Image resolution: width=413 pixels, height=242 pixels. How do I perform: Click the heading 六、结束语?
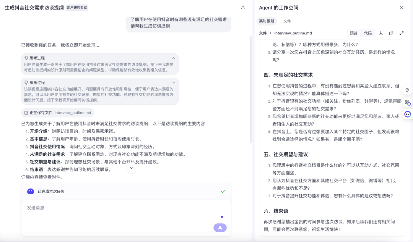(x=276, y=211)
